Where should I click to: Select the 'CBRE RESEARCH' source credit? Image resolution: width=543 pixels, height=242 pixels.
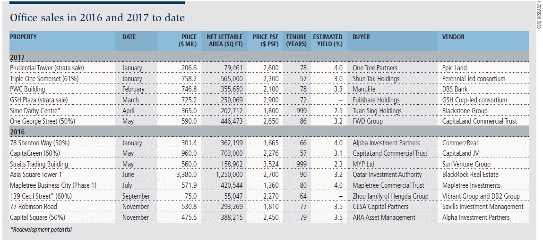pyautogui.click(x=539, y=15)
